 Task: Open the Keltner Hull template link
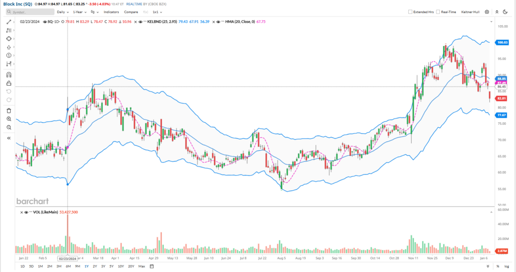point(469,12)
